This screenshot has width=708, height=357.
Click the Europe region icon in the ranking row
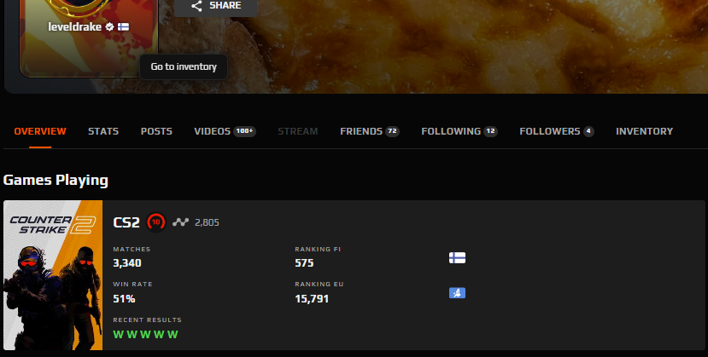tap(458, 293)
